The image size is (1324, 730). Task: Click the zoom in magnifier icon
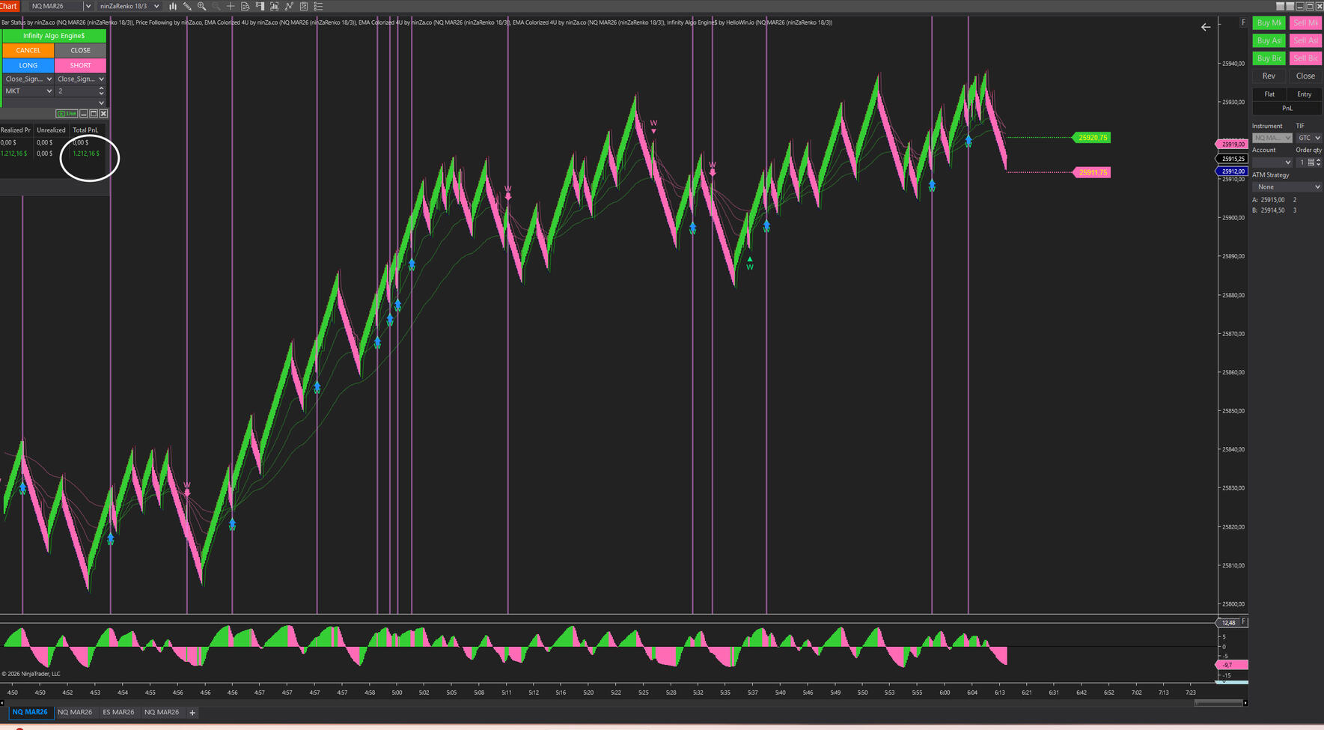pos(201,6)
